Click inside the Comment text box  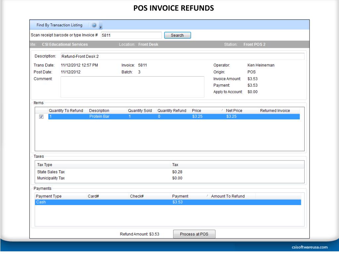(132, 87)
